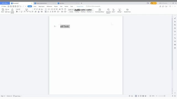Click Student Tools ribbon button
This screenshot has width=177, height=99.
127,10
